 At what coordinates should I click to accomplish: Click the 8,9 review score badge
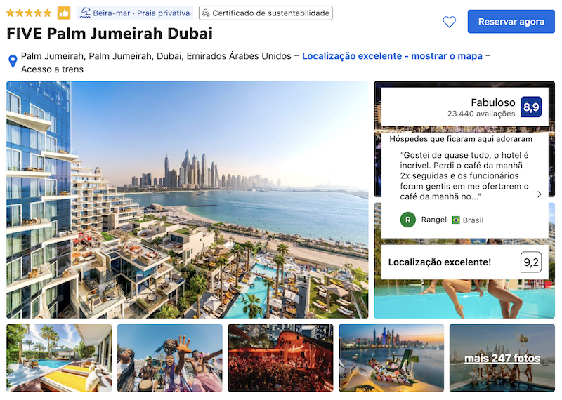pyautogui.click(x=531, y=107)
